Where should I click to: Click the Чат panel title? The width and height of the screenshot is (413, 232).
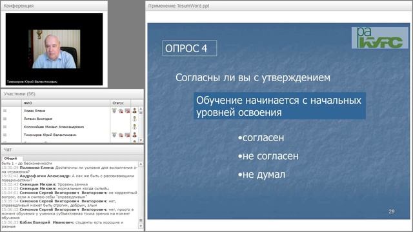click(8, 150)
